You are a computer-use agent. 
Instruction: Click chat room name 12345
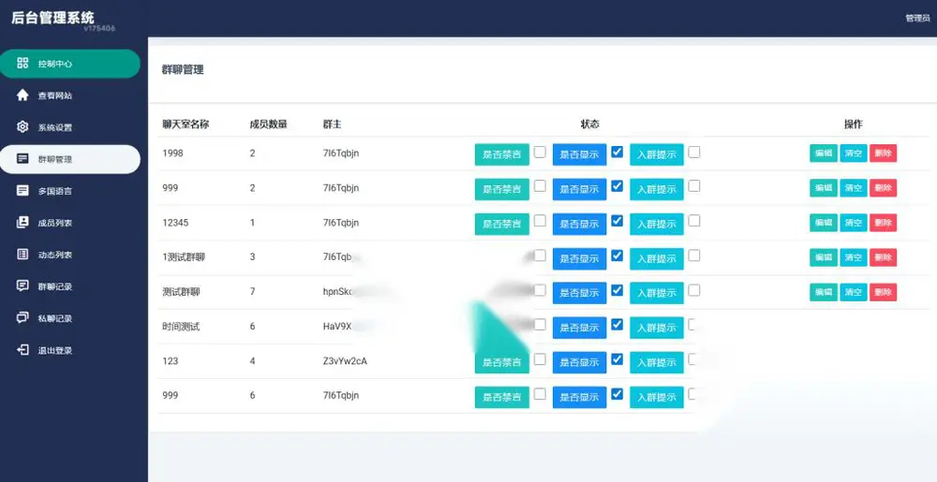(x=175, y=223)
